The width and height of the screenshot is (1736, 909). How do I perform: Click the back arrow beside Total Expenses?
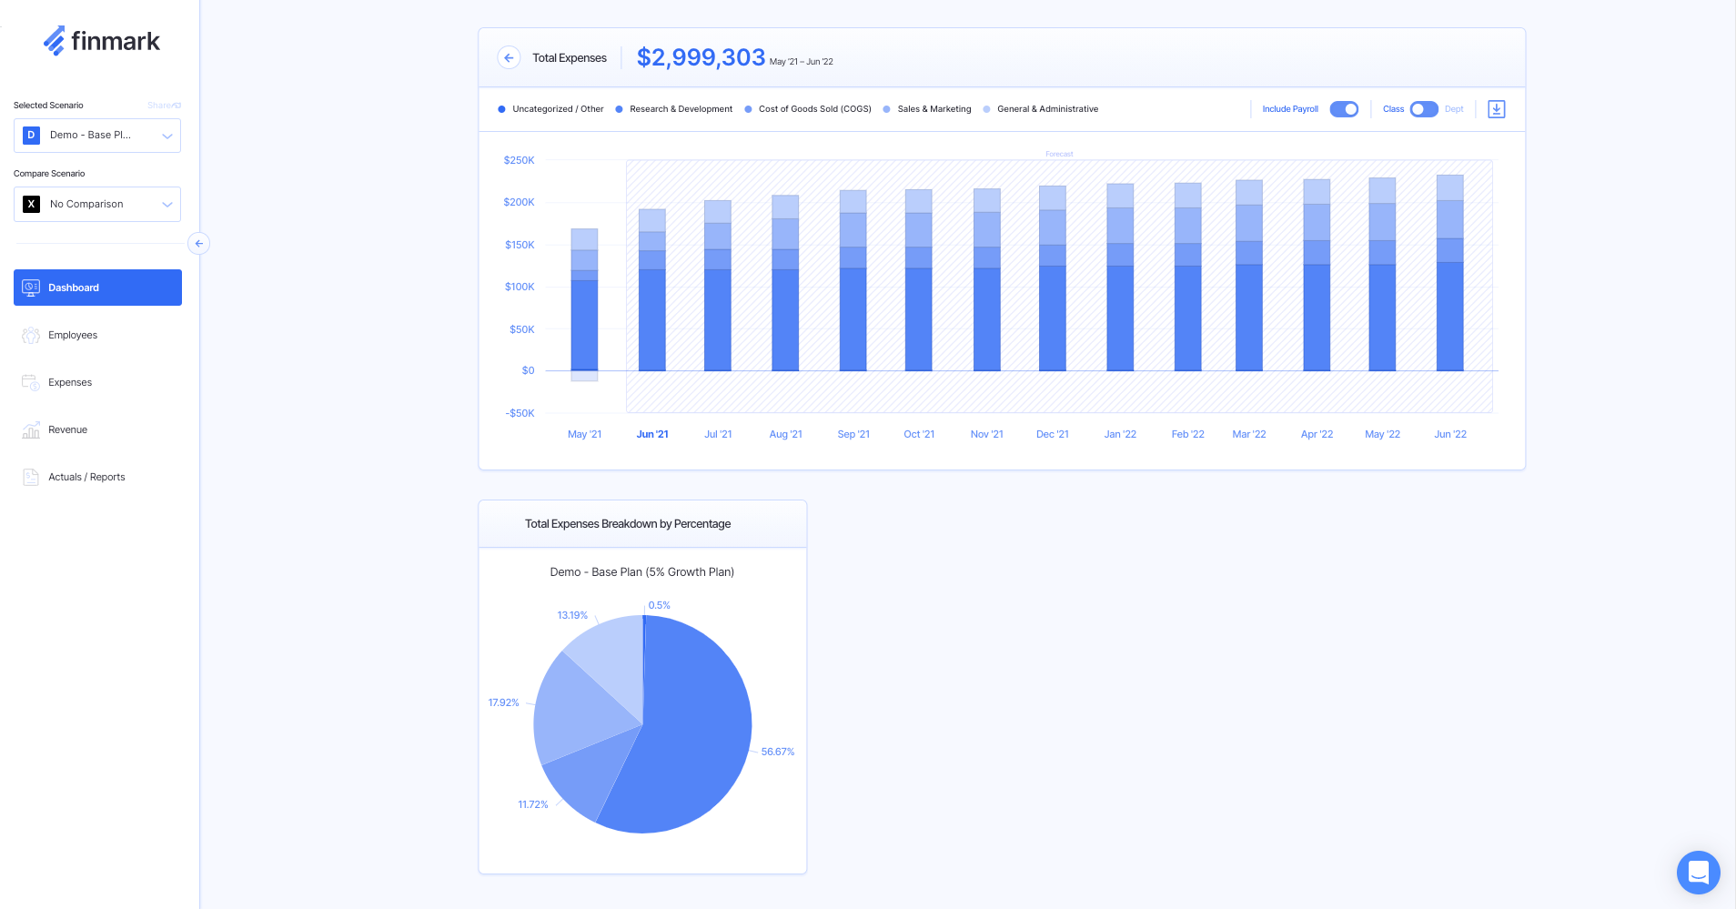(x=509, y=58)
